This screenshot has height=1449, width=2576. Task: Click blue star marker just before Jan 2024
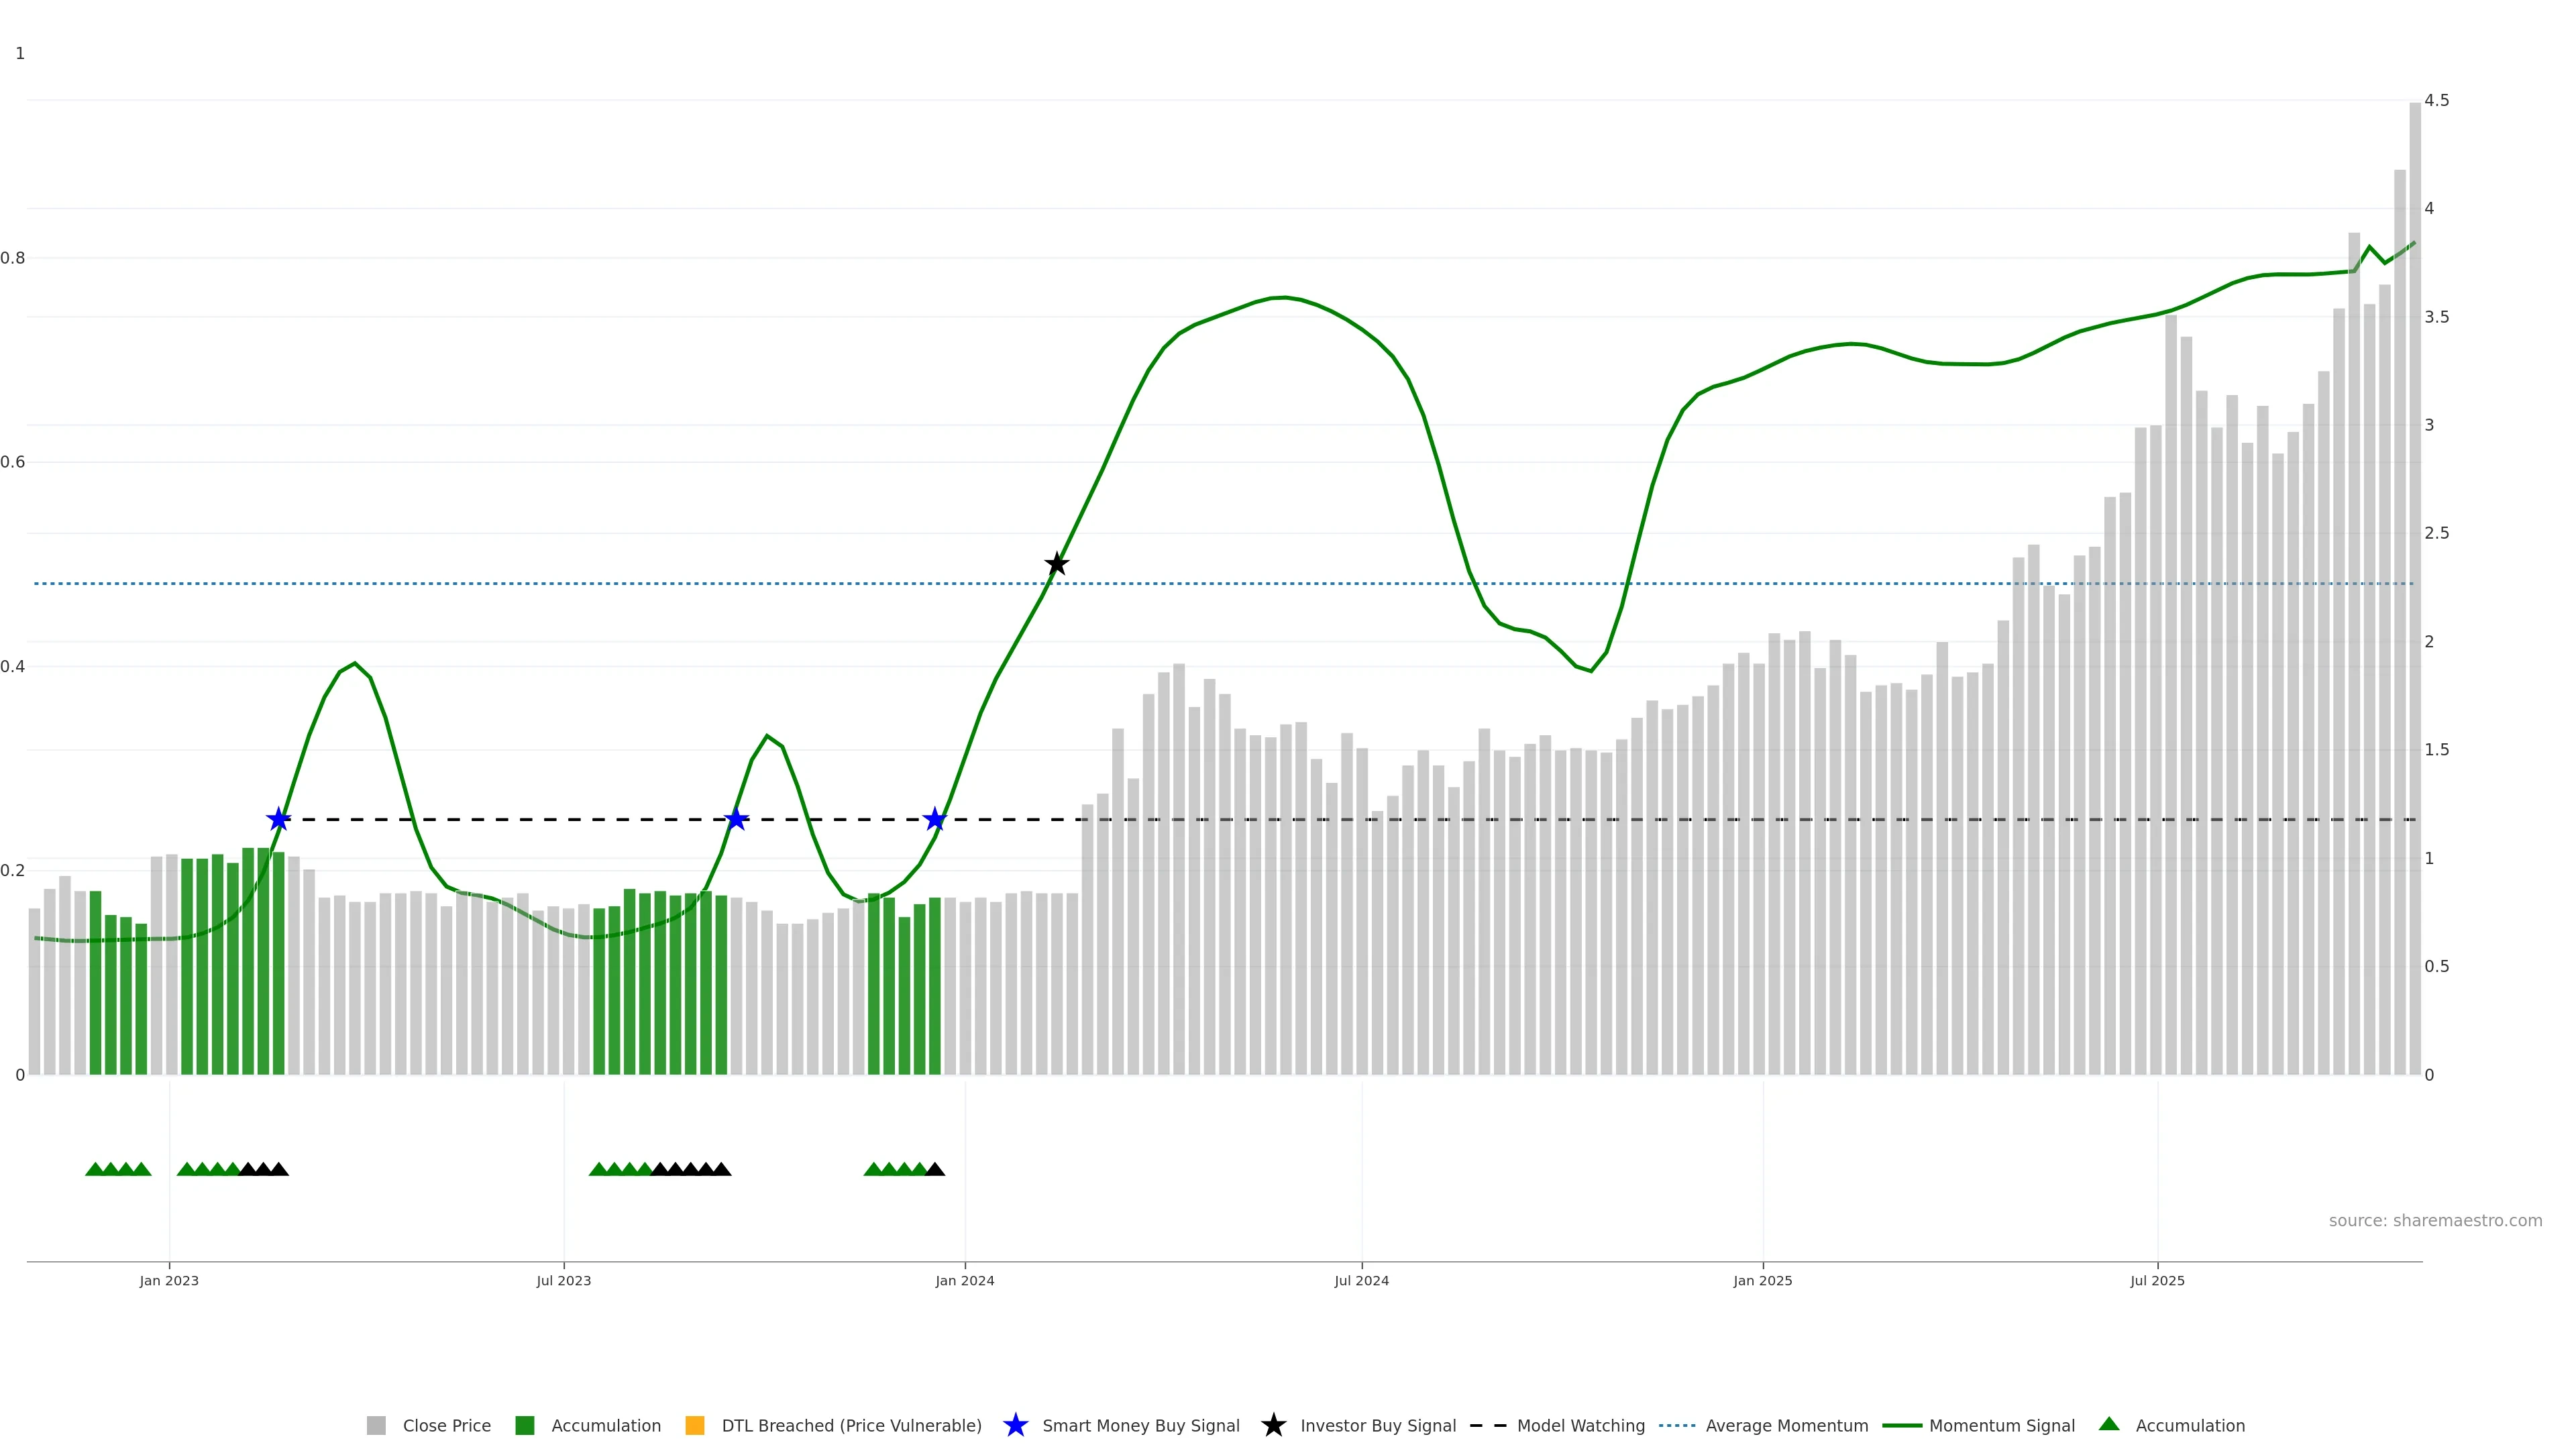click(x=934, y=820)
